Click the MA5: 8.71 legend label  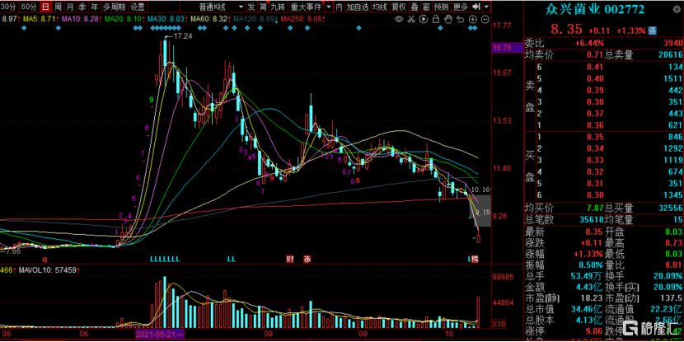pyautogui.click(x=40, y=19)
